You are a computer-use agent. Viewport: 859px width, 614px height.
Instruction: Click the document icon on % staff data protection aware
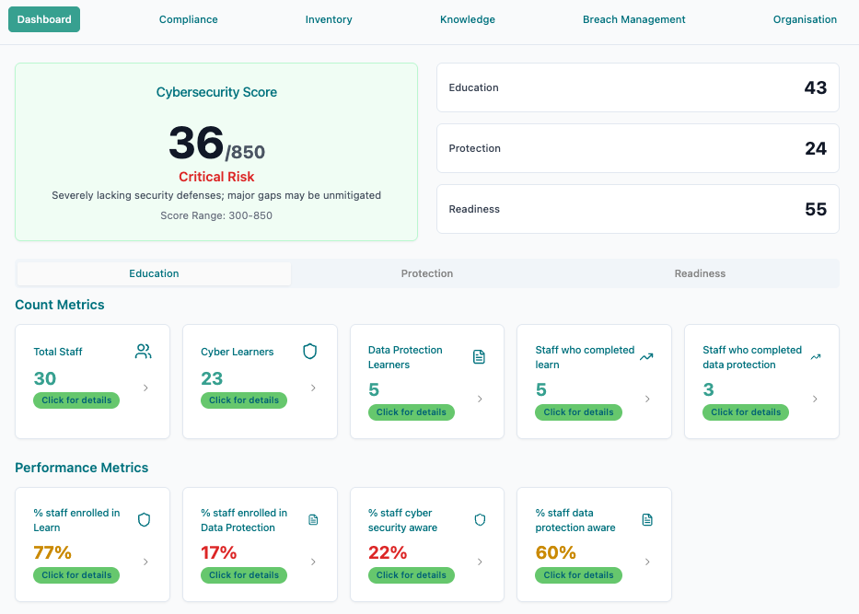click(x=647, y=519)
